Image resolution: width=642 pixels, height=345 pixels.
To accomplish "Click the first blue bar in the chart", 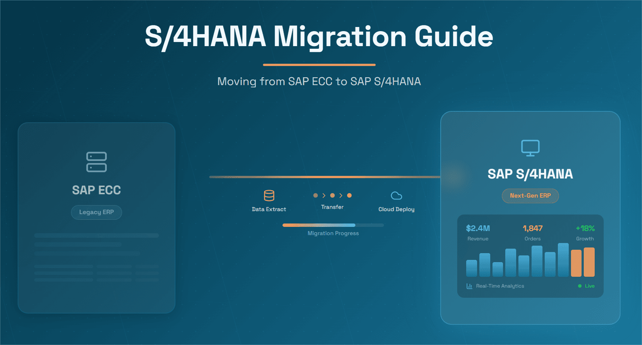I will (471, 268).
